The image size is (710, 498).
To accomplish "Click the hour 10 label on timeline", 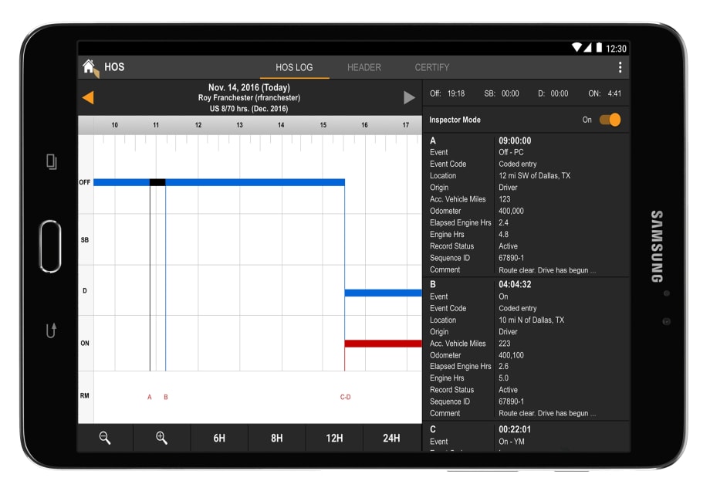I will coord(114,125).
